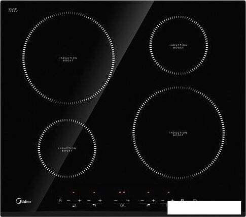Tap plus for the third cooking zone
Image resolution: width=246 pixels, height=217 pixels.
153,201
